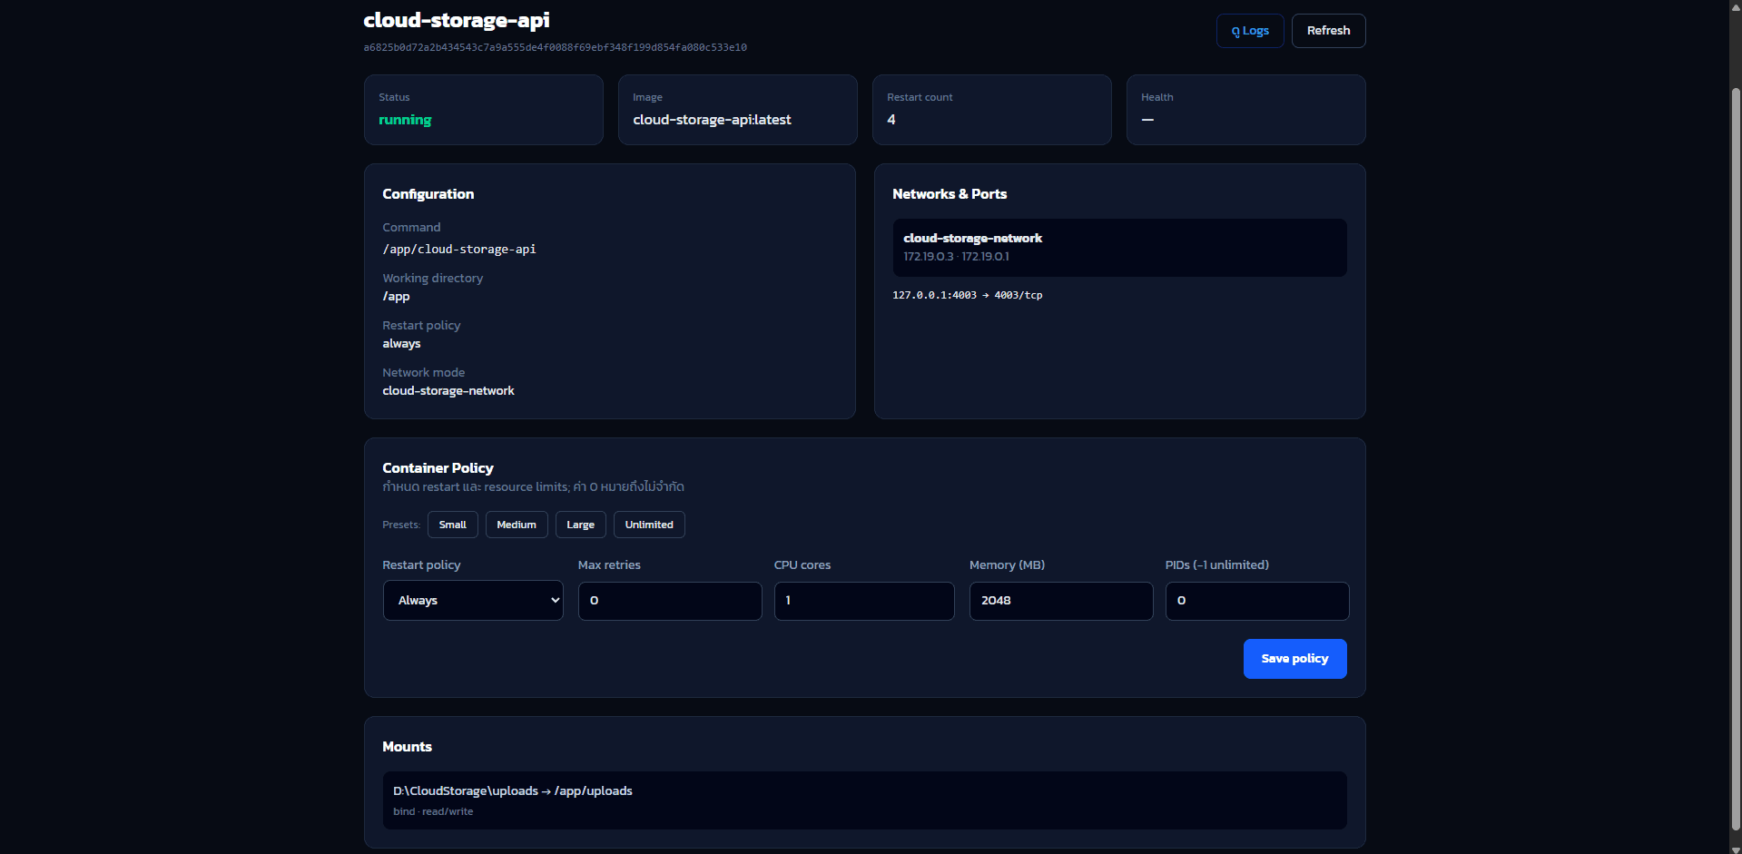Apply the Unlimited preset
Image resolution: width=1742 pixels, height=854 pixels.
point(649,525)
